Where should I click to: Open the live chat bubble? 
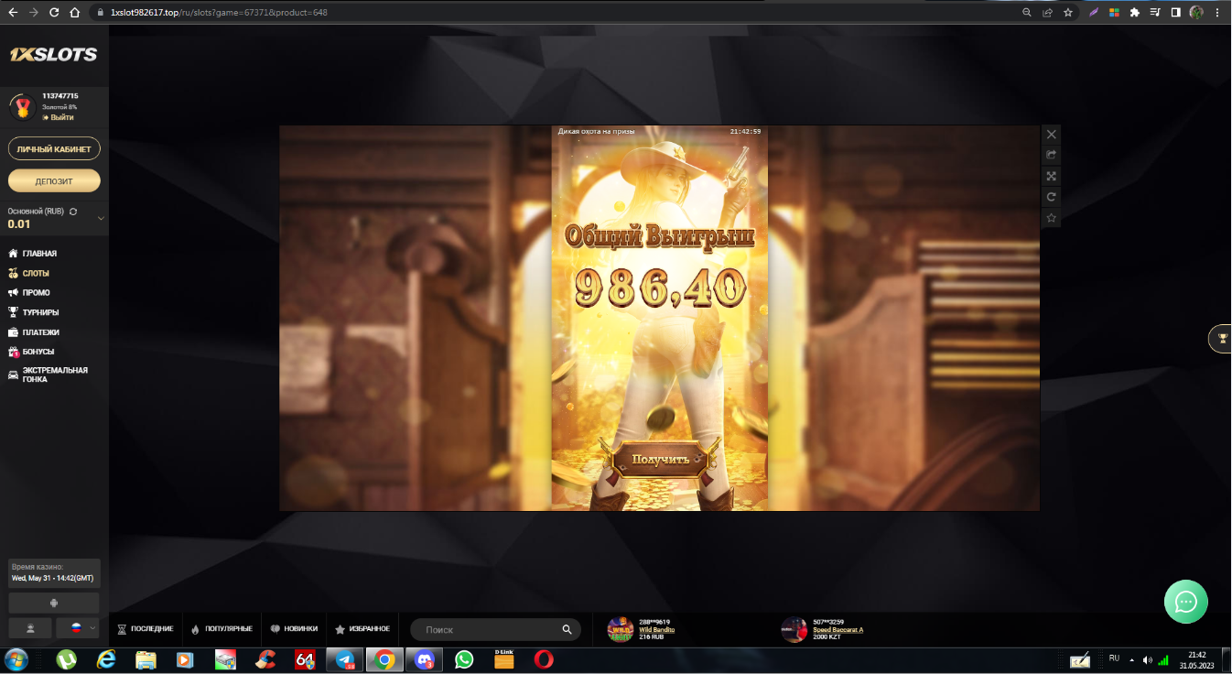(1186, 602)
